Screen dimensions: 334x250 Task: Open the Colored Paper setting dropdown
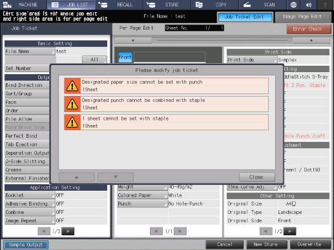point(142,195)
